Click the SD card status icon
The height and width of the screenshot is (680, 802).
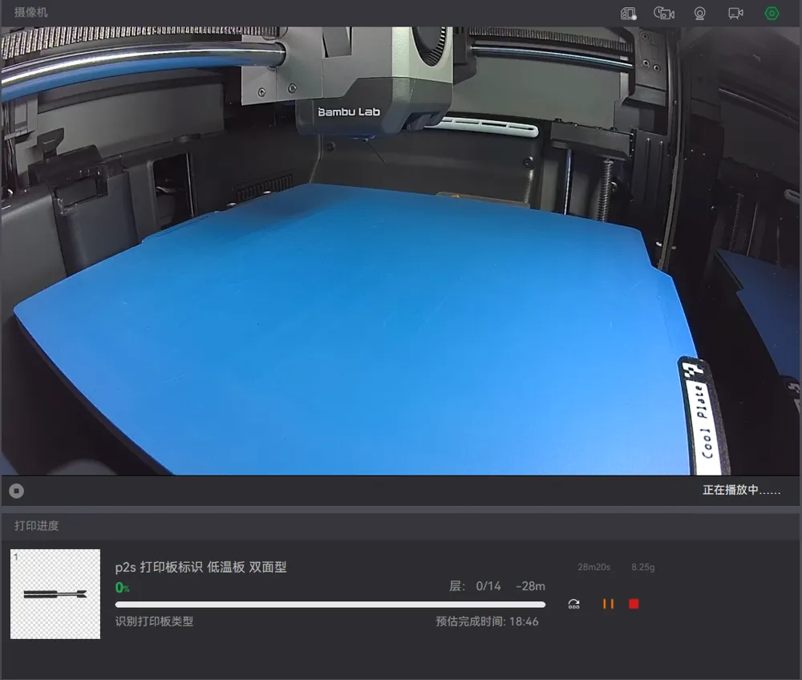(x=629, y=14)
